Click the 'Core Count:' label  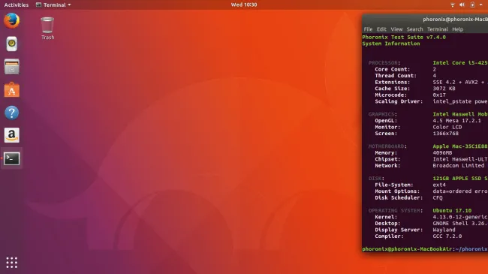[x=392, y=69]
